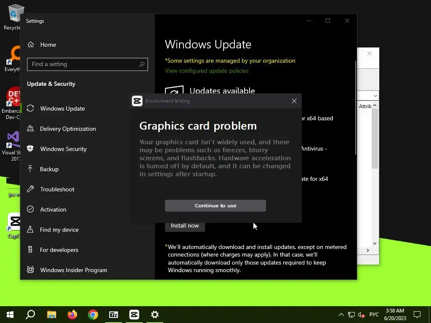This screenshot has width=431, height=323.
Task: Click Continue to use in the CapCut dialog
Action: pyautogui.click(x=215, y=205)
